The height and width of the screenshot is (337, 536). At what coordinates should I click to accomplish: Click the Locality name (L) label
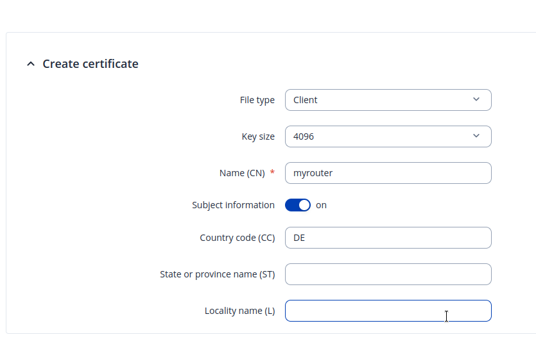point(239,311)
